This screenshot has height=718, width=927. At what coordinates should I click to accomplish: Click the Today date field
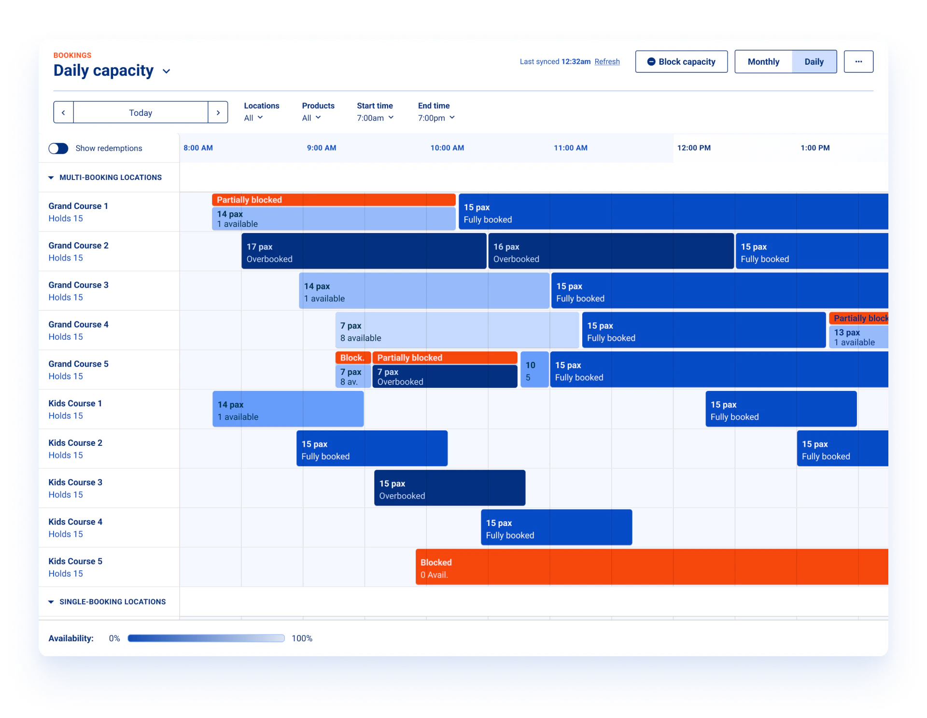click(x=140, y=112)
